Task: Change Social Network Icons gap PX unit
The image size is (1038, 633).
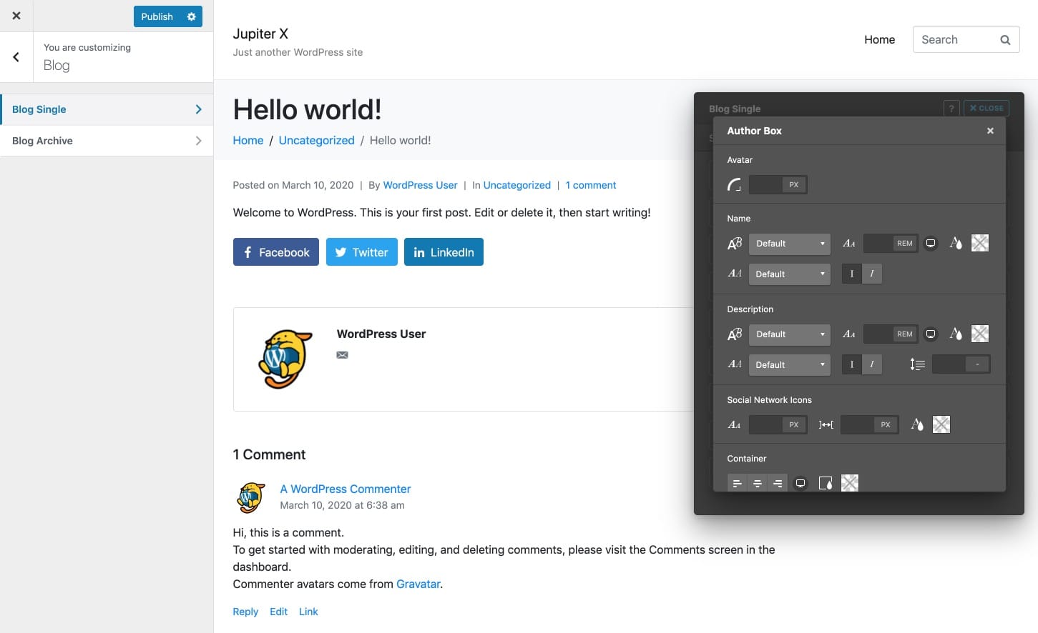Action: click(886, 425)
